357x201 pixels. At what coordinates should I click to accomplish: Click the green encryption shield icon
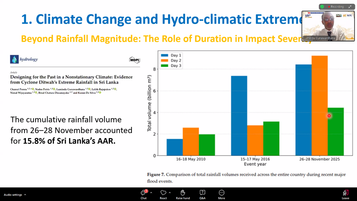point(322,7)
